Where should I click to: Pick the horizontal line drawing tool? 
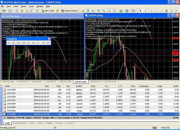click(156, 11)
